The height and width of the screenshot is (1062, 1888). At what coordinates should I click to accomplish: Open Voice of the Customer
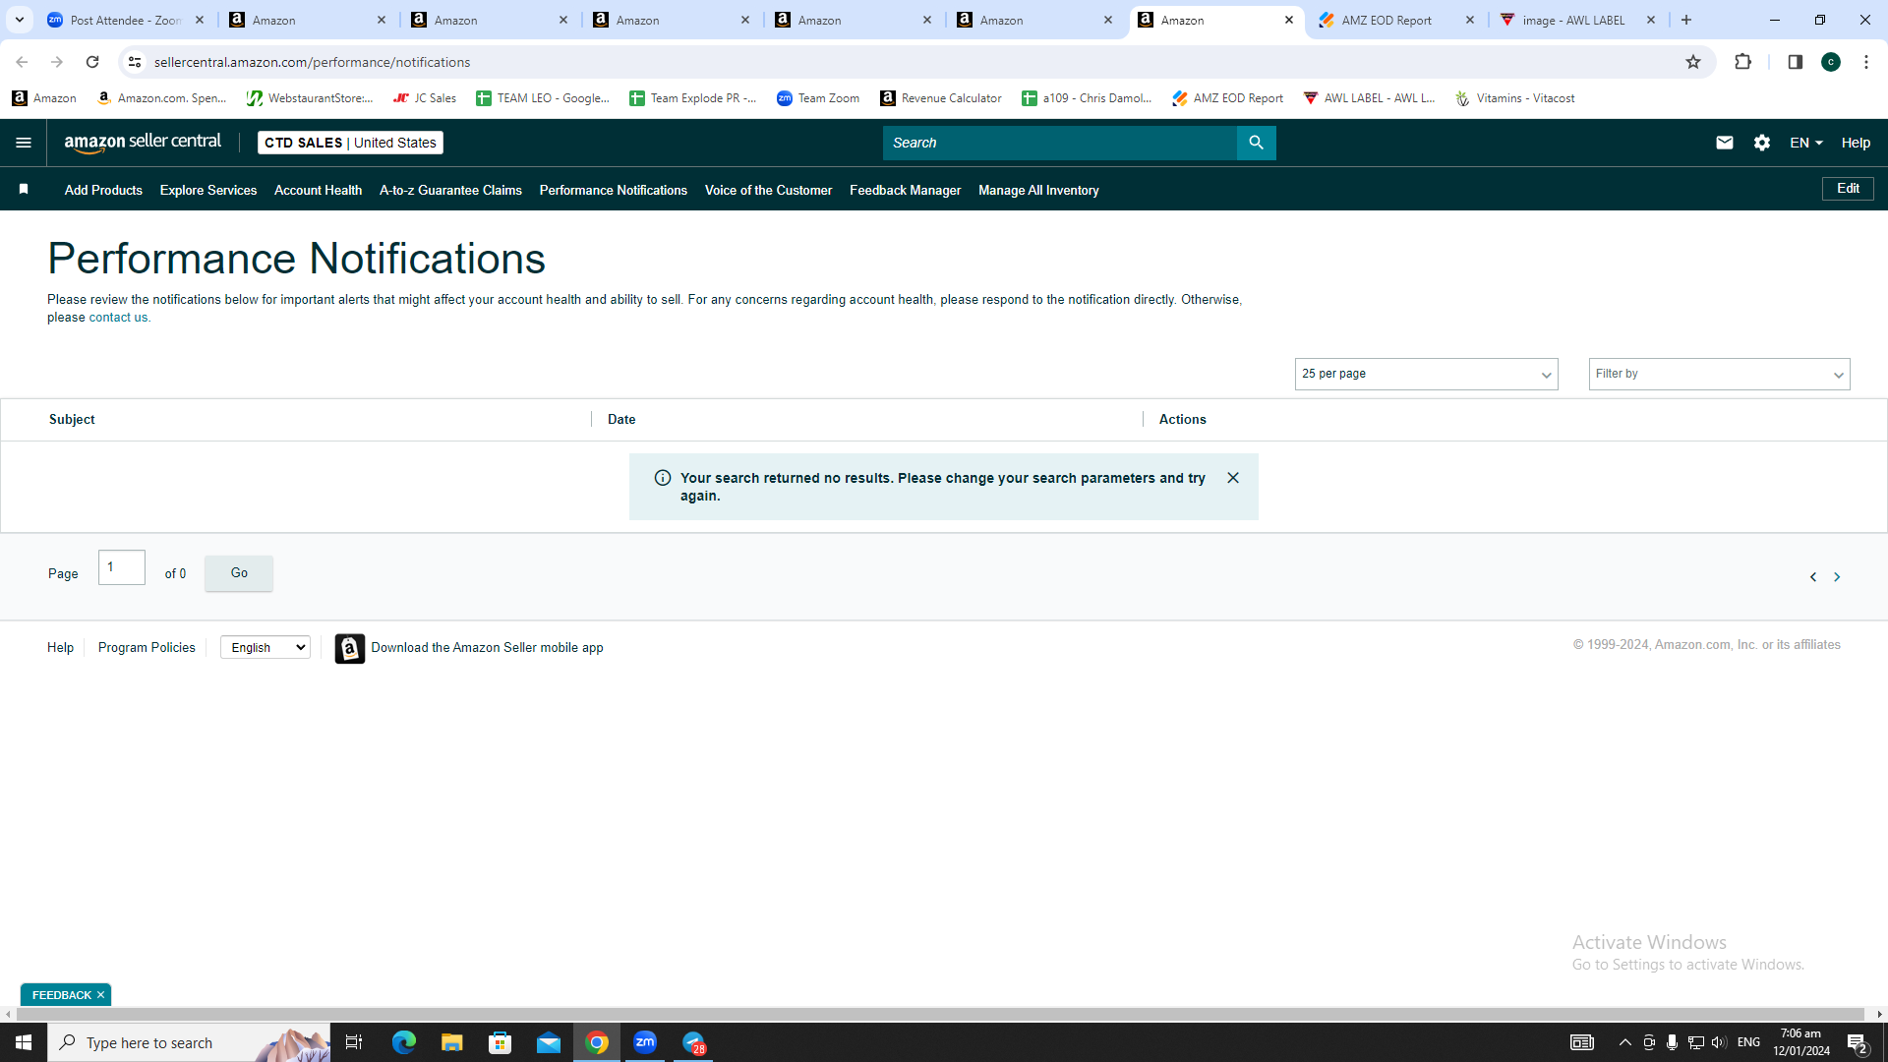(768, 190)
